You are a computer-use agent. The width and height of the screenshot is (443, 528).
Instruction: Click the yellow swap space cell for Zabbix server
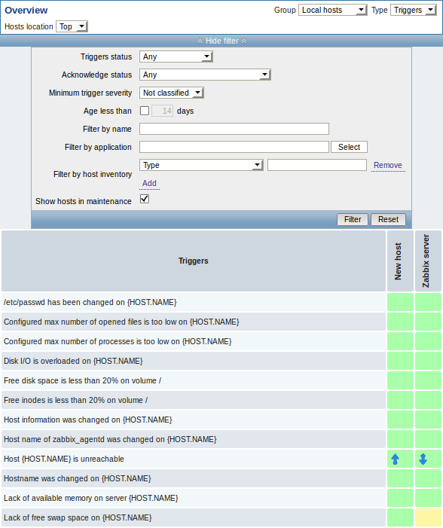[x=428, y=517]
